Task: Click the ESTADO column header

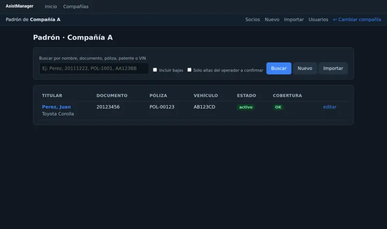Action: (247, 95)
